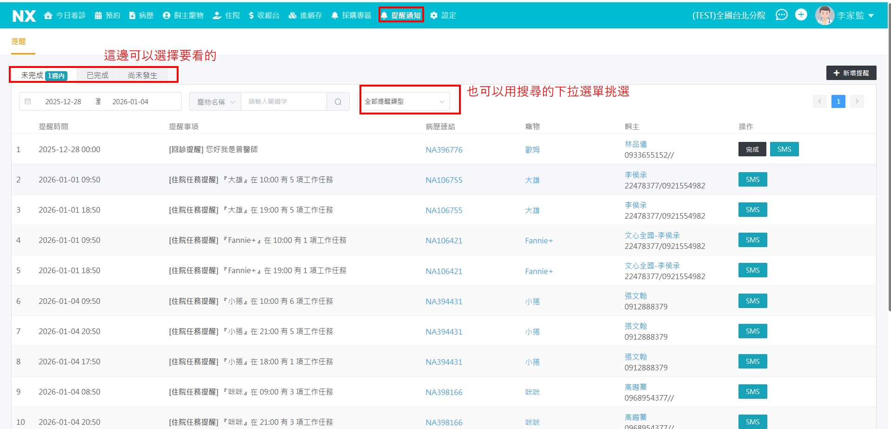Click the plus circle icon in header
Screen dimensions: 891x429
click(801, 15)
